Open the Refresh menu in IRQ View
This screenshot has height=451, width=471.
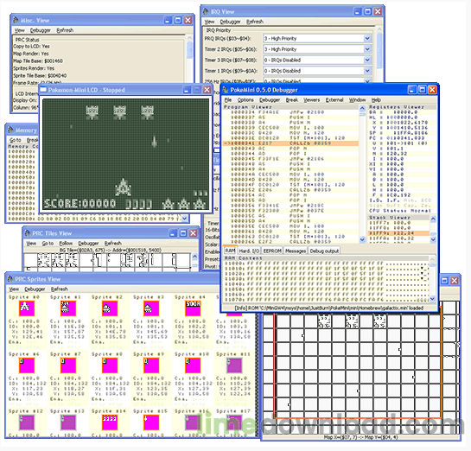pyautogui.click(x=255, y=22)
